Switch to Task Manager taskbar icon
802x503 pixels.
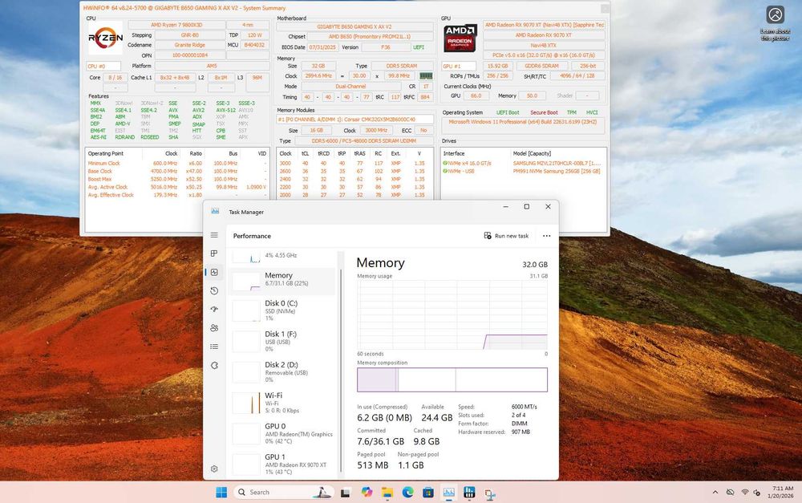(x=448, y=493)
